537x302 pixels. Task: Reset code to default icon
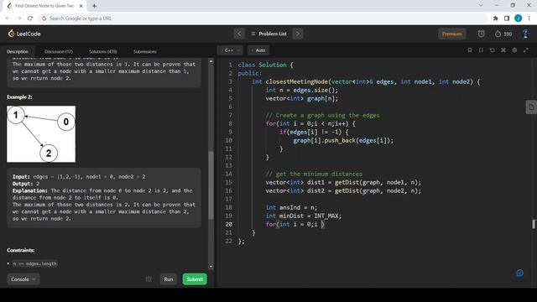[493, 50]
